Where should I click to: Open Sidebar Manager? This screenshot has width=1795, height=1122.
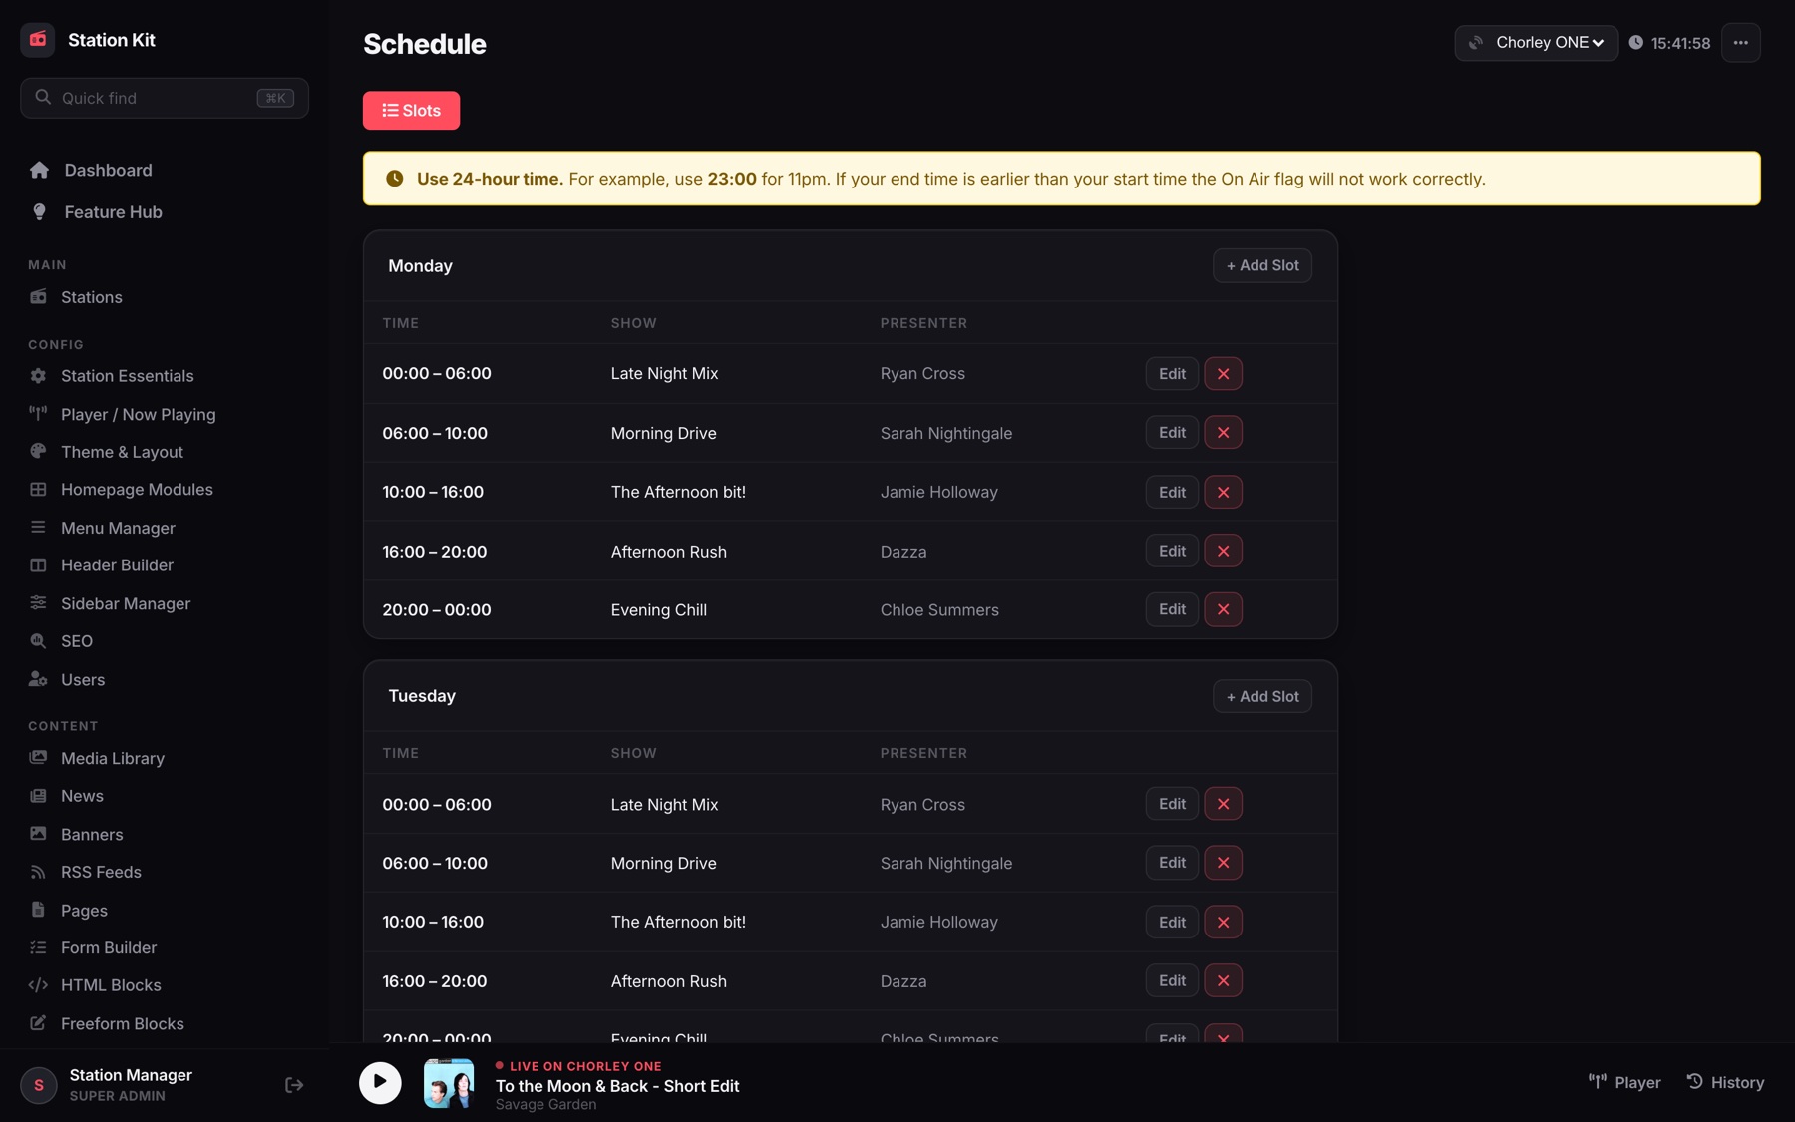click(126, 603)
